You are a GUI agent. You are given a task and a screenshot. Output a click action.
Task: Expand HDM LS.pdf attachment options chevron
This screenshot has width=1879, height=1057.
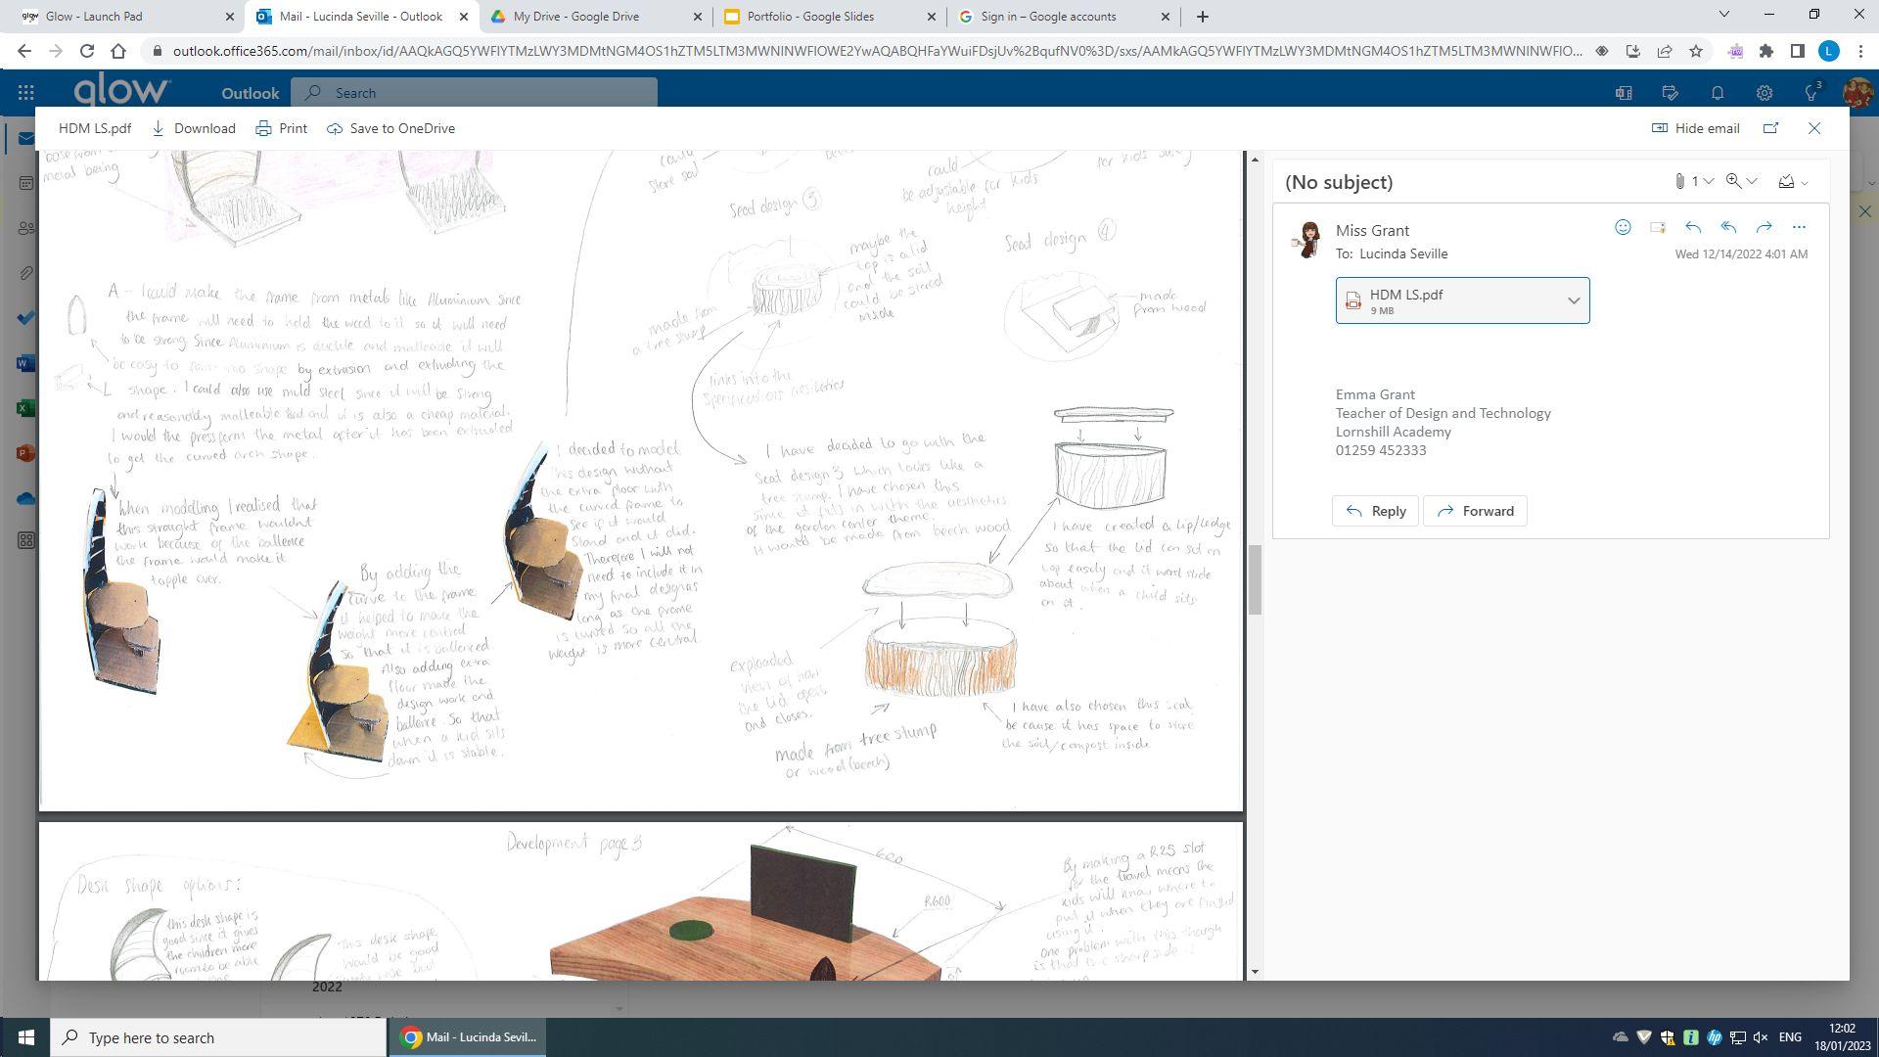(x=1574, y=300)
